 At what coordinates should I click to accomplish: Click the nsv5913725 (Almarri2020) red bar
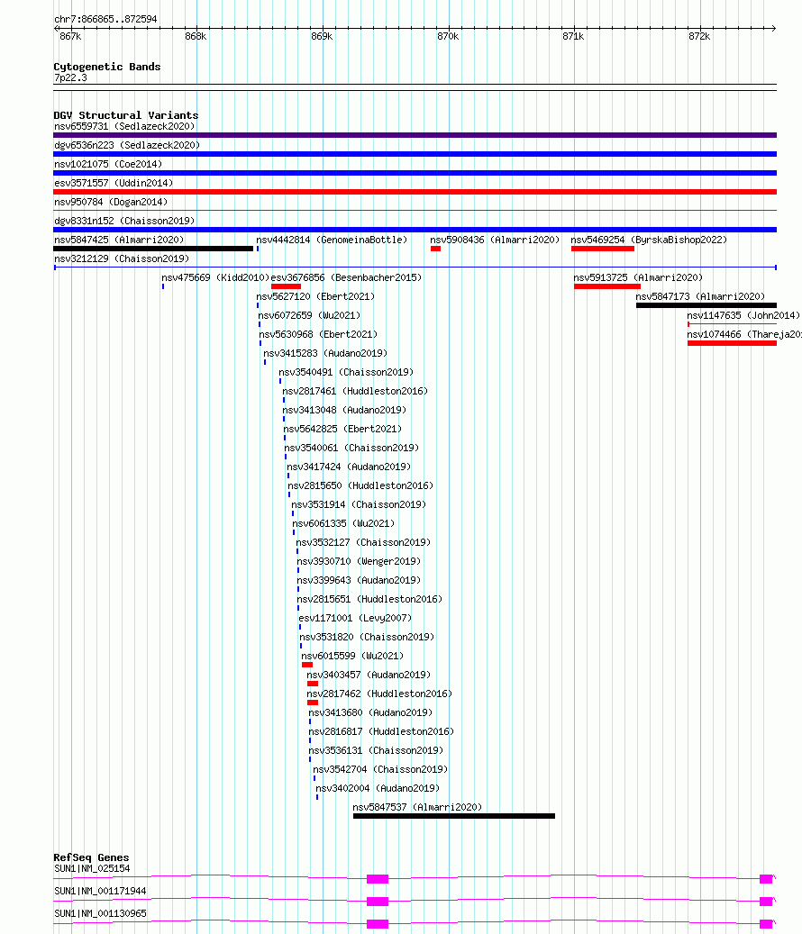click(607, 286)
